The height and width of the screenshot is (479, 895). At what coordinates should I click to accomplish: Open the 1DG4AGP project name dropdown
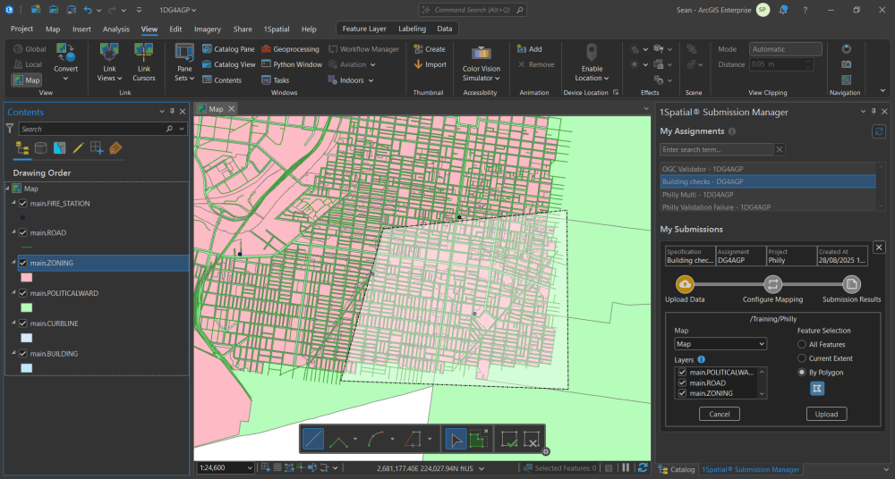177,10
